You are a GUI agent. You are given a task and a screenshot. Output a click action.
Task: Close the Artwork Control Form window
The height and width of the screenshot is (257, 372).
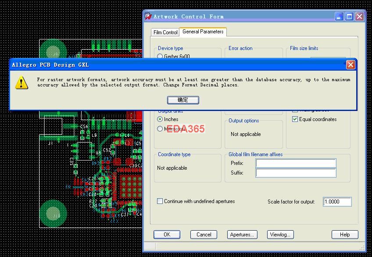coord(359,17)
